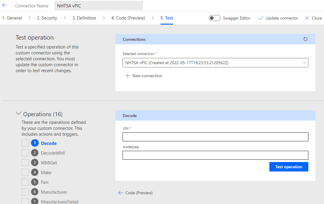Click the Test operation button
This screenshot has height=204, width=324.
pos(289,167)
